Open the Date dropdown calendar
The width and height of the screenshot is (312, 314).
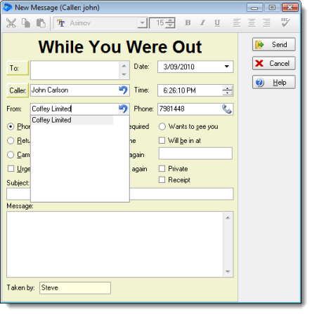pyautogui.click(x=226, y=67)
